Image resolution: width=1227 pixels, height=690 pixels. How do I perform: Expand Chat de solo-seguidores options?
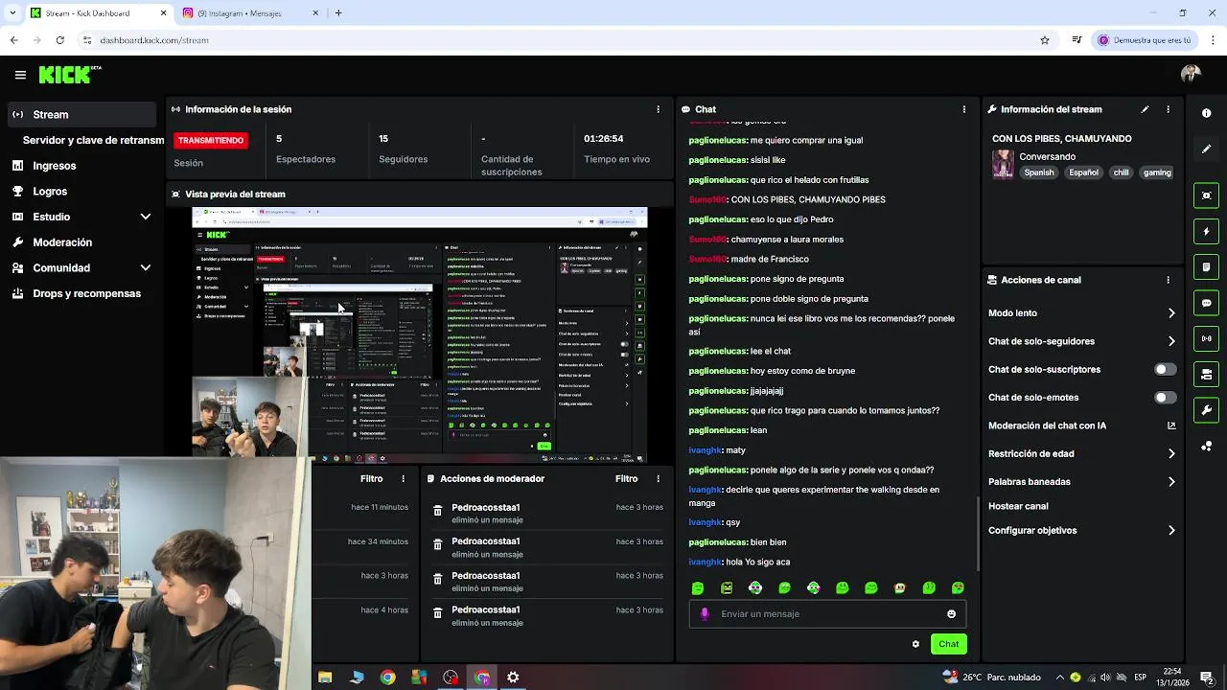coord(1171,341)
